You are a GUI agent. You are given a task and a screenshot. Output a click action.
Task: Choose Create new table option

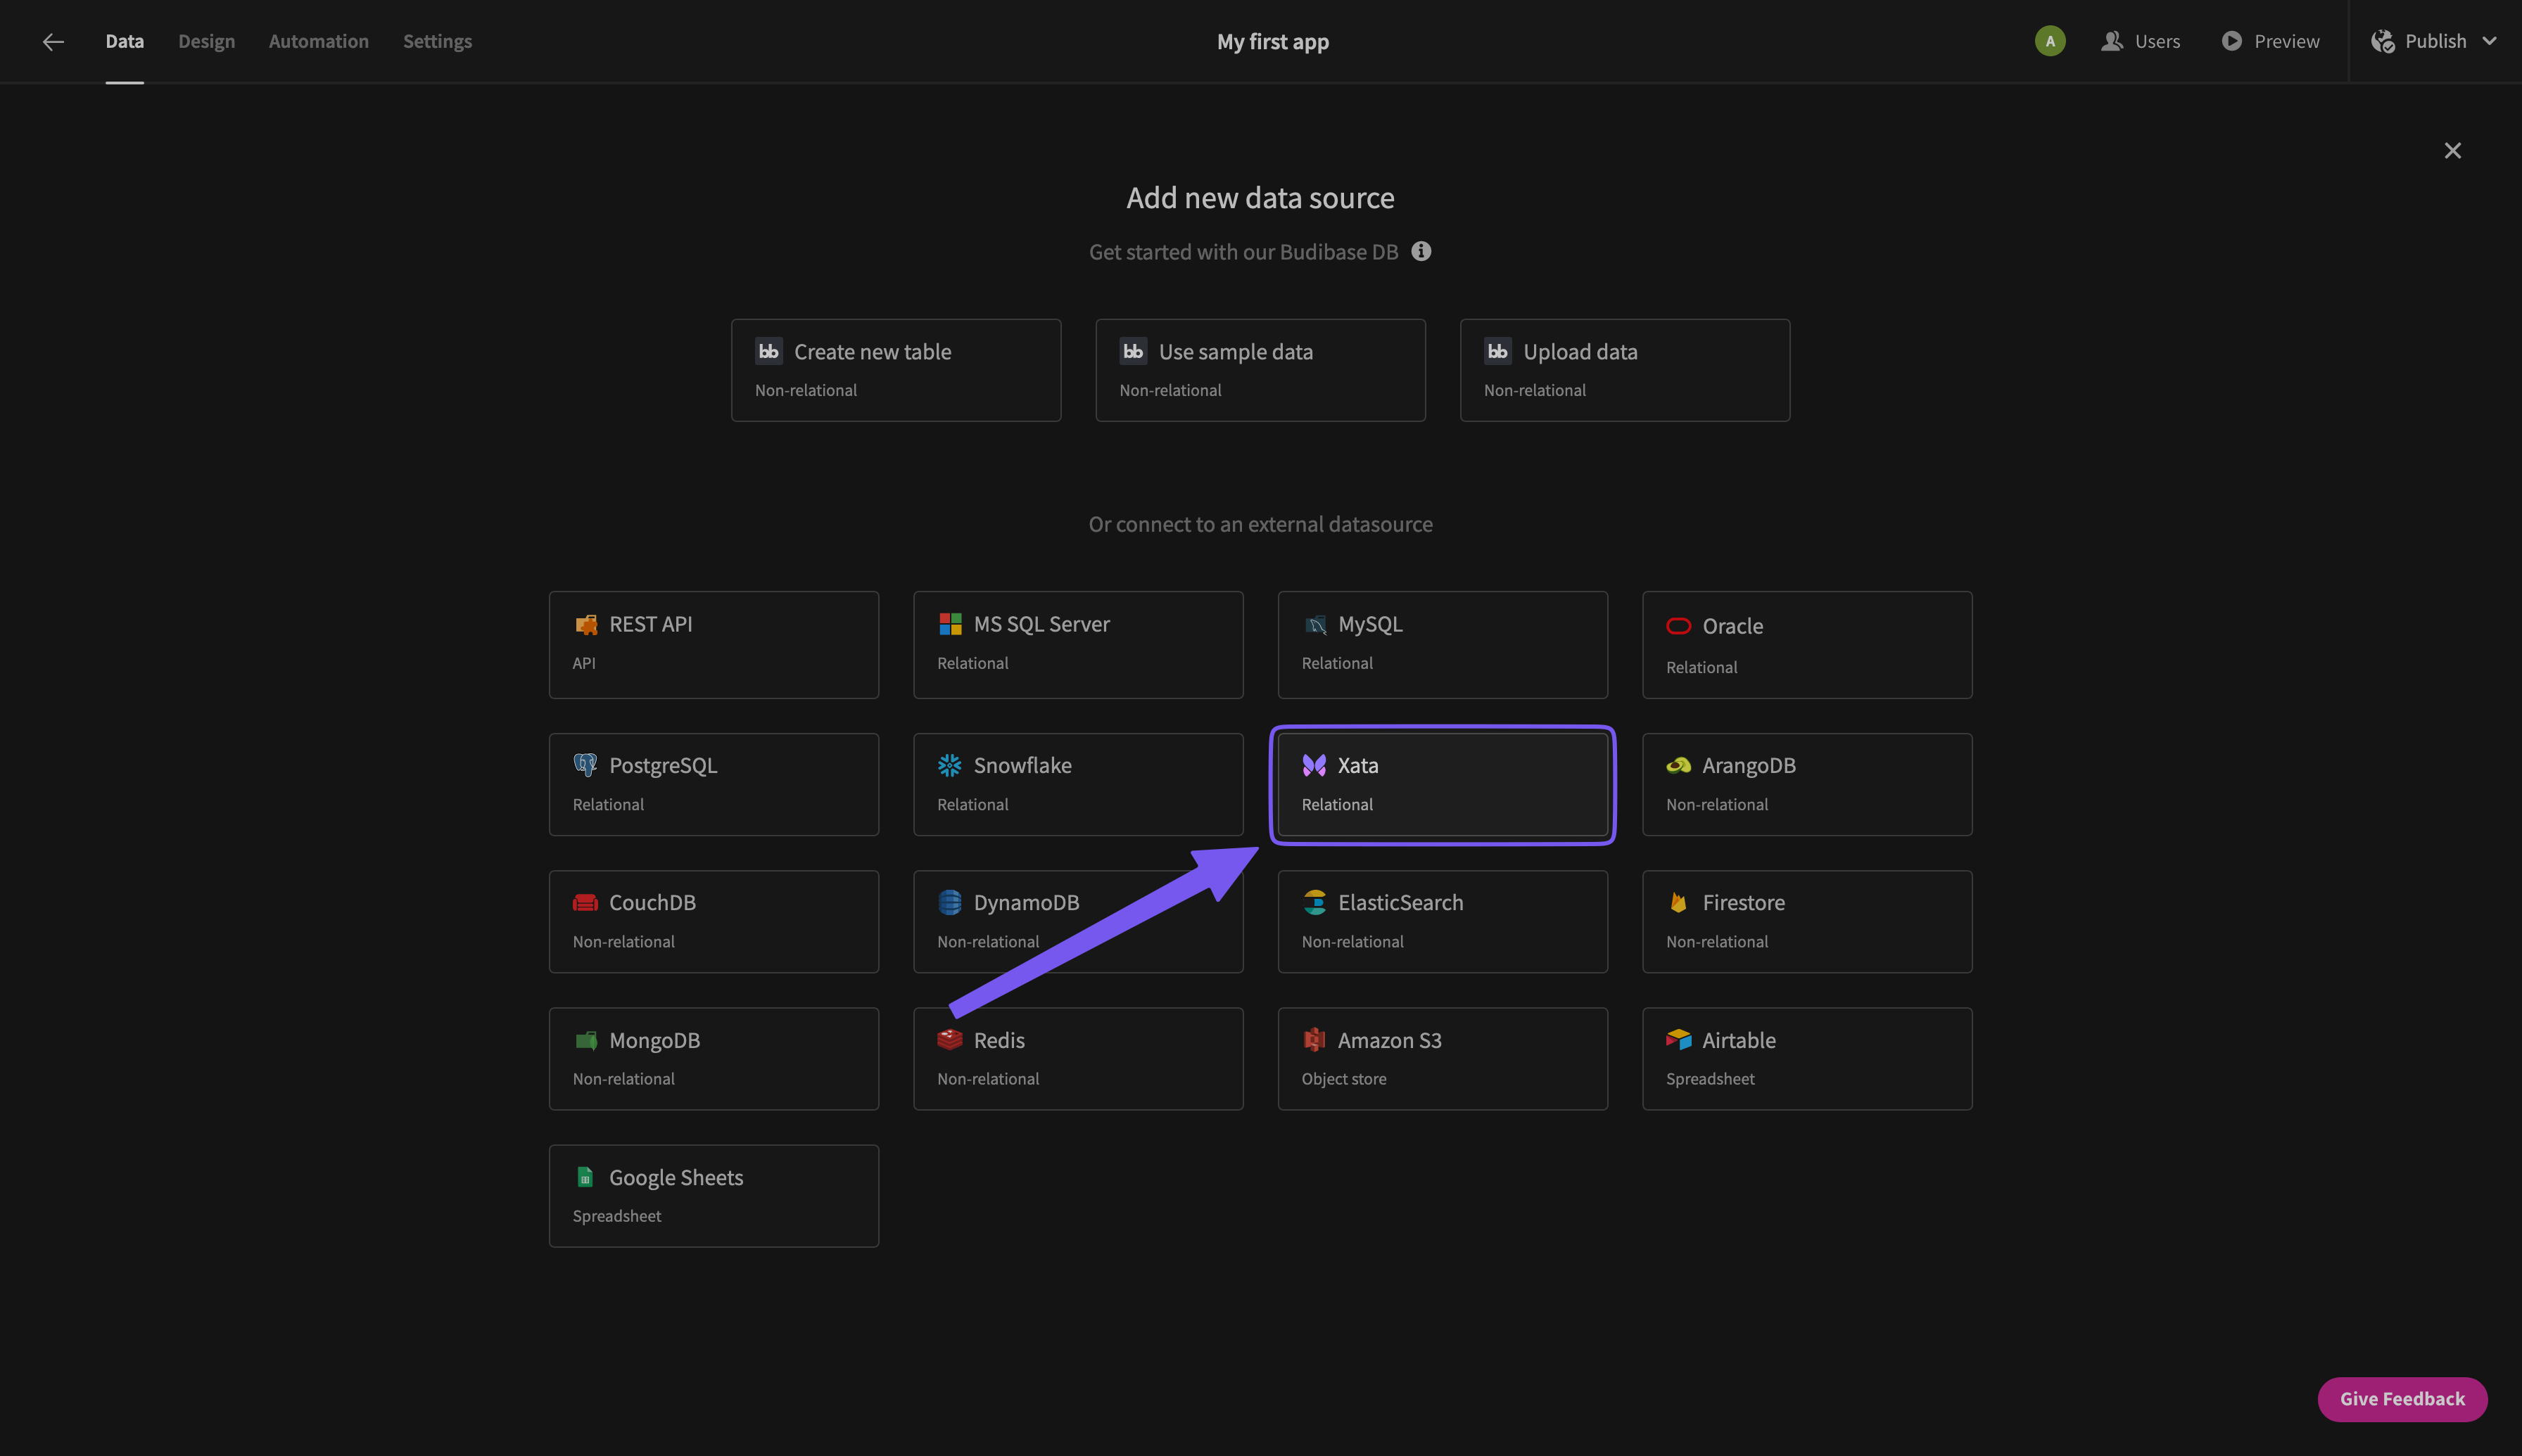895,370
